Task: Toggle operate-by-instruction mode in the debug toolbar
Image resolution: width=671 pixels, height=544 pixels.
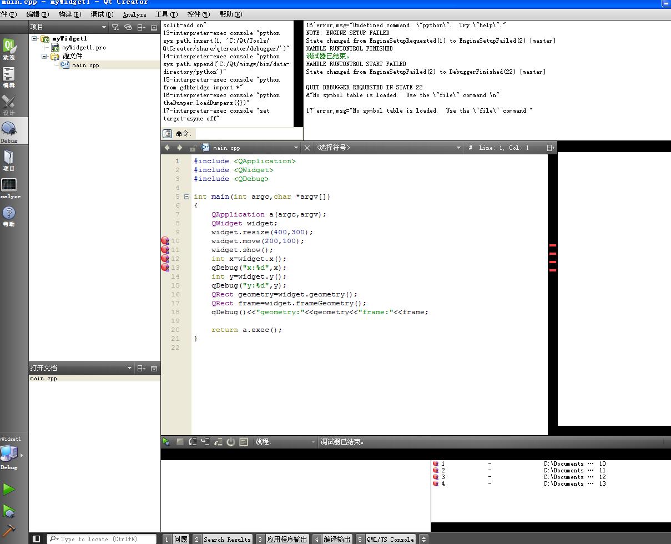Action: (244, 442)
